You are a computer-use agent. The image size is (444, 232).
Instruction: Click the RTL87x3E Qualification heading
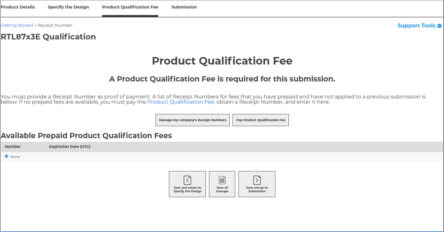point(48,37)
